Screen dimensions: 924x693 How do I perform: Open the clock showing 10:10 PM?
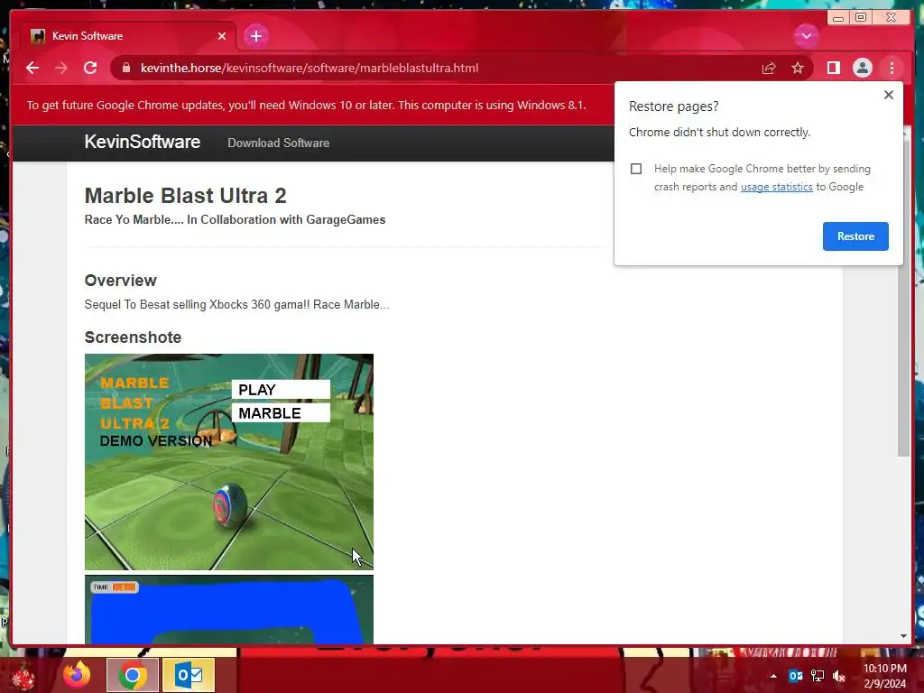point(884,676)
